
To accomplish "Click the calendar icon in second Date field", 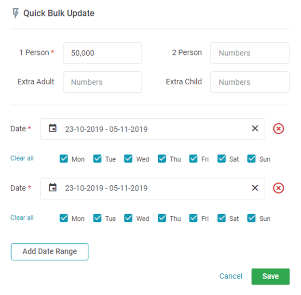I will [x=53, y=188].
